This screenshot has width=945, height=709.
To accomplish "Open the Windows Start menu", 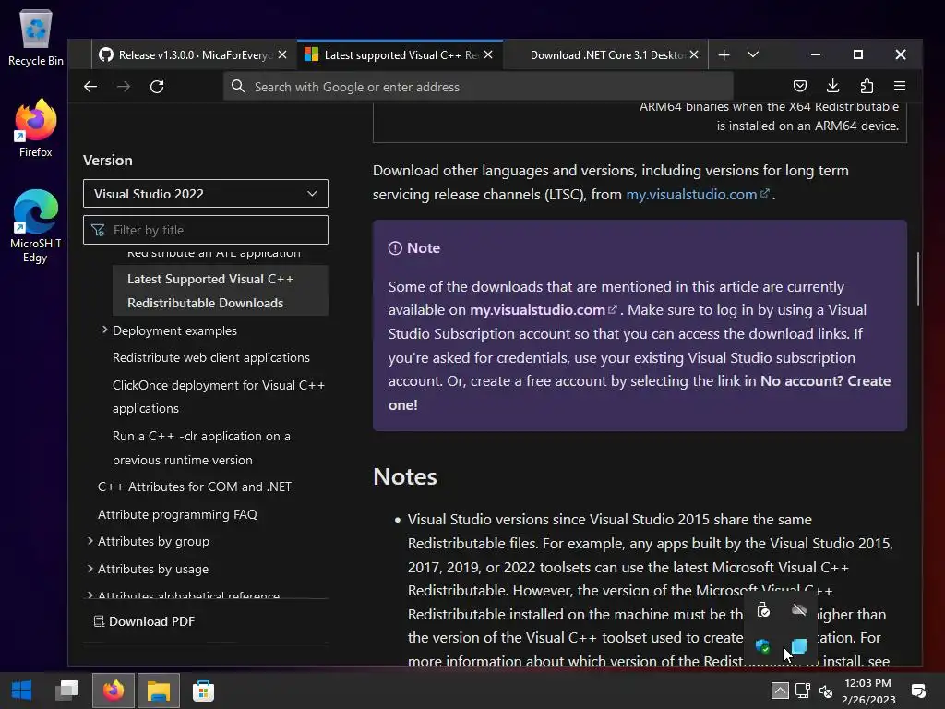I will [22, 691].
